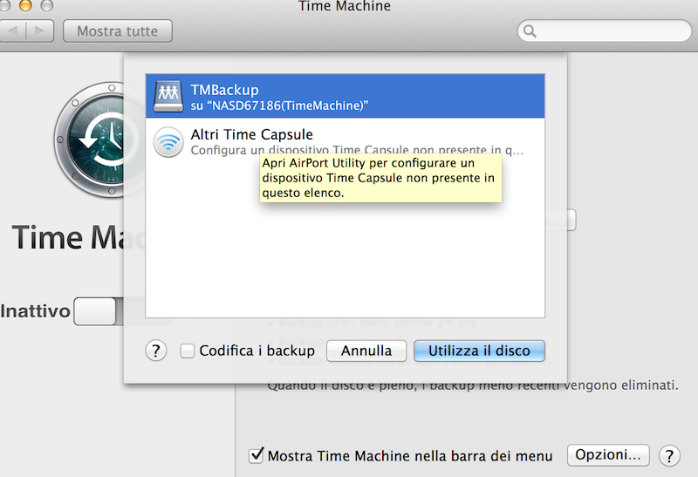Click the network drive icon beside TMBackup

(x=168, y=97)
